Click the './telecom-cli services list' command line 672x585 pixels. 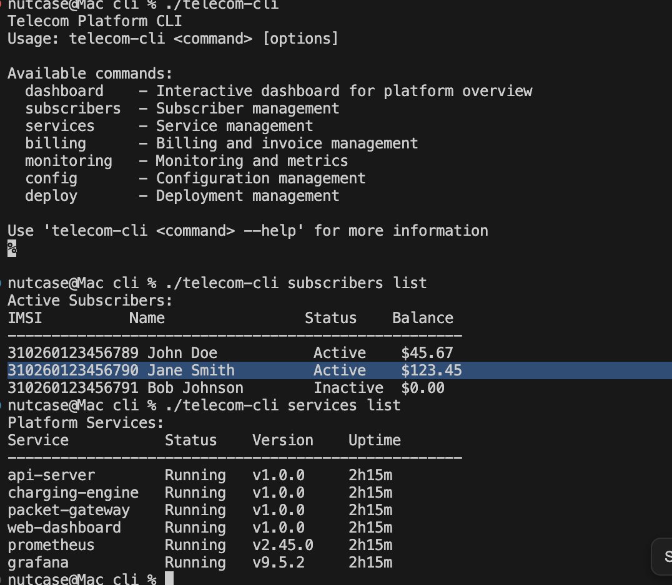click(x=283, y=405)
